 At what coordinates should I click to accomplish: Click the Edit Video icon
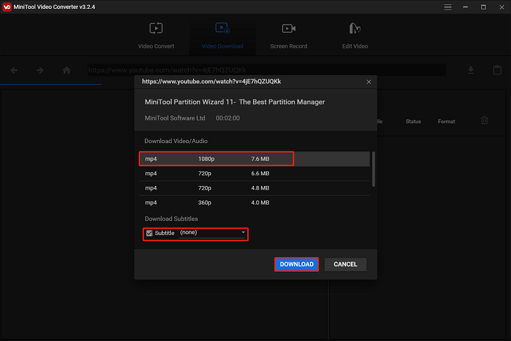click(x=355, y=28)
